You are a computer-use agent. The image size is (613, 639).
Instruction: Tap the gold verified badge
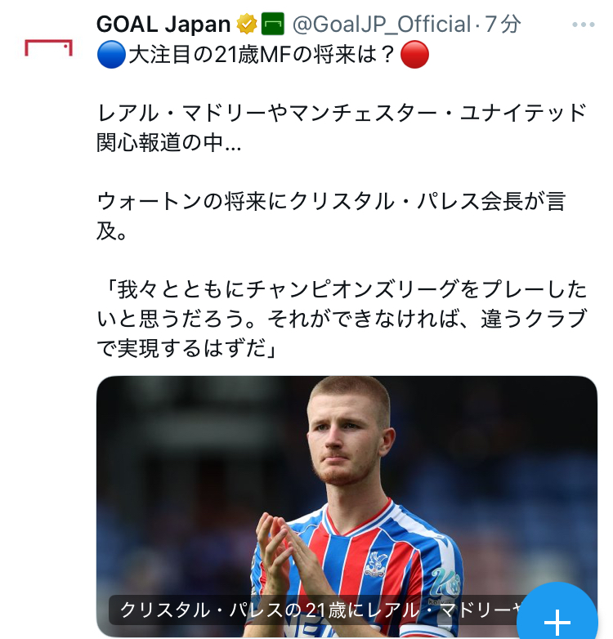click(248, 24)
